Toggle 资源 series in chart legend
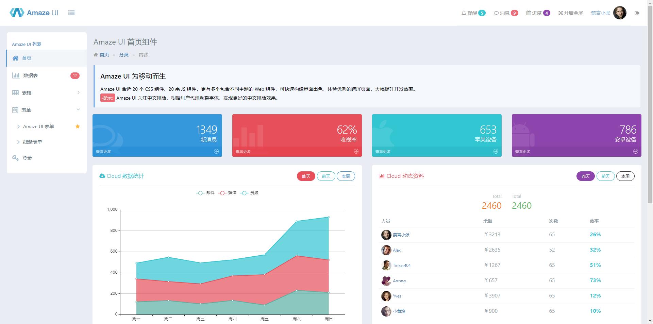The height and width of the screenshot is (324, 653). (249, 193)
